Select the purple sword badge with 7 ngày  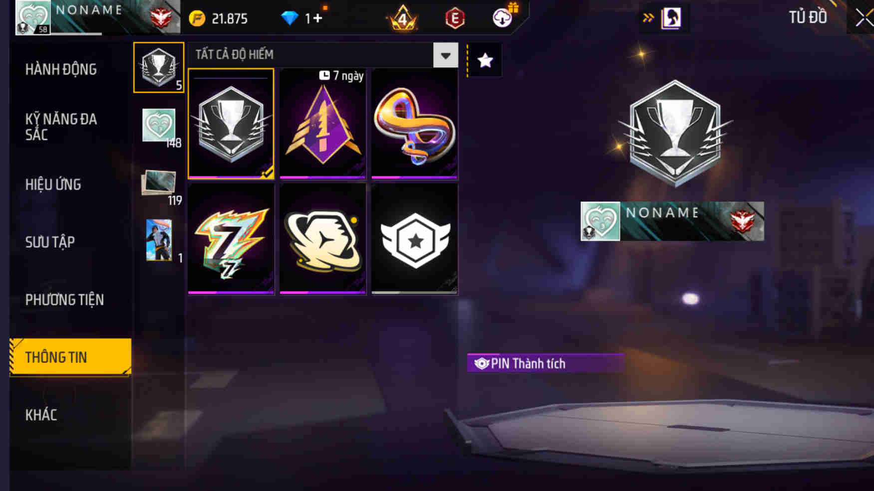tap(323, 124)
